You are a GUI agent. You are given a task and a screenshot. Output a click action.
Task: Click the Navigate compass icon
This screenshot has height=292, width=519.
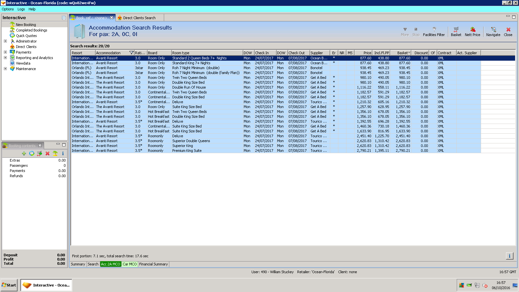pos(493,31)
